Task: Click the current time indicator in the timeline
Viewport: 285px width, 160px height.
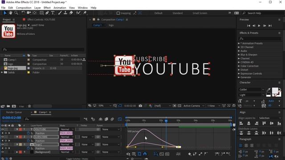Action: (166, 120)
